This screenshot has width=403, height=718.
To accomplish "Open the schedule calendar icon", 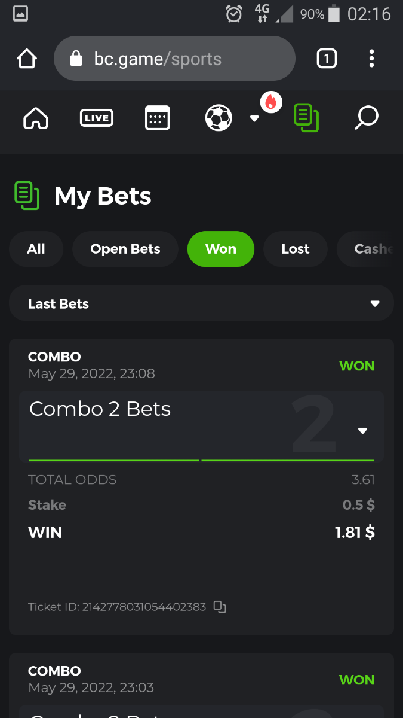I will pyautogui.click(x=158, y=118).
